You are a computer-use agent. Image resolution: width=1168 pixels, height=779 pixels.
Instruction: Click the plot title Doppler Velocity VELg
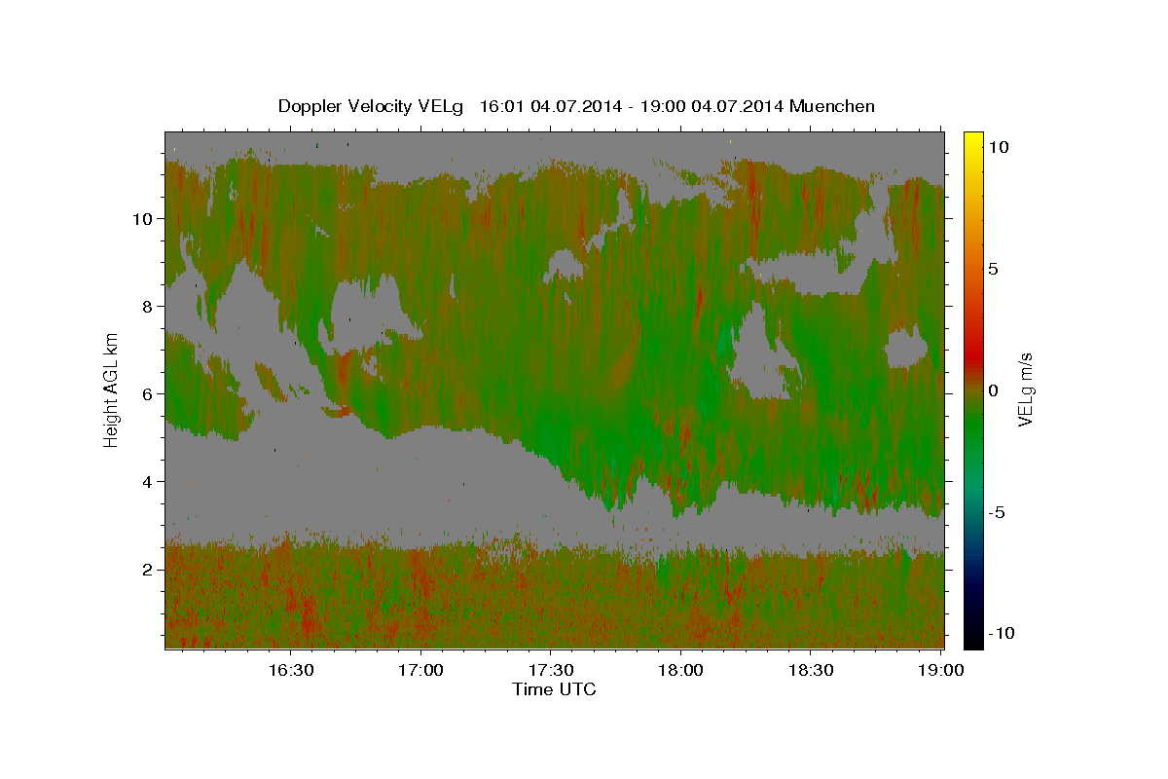tap(373, 106)
